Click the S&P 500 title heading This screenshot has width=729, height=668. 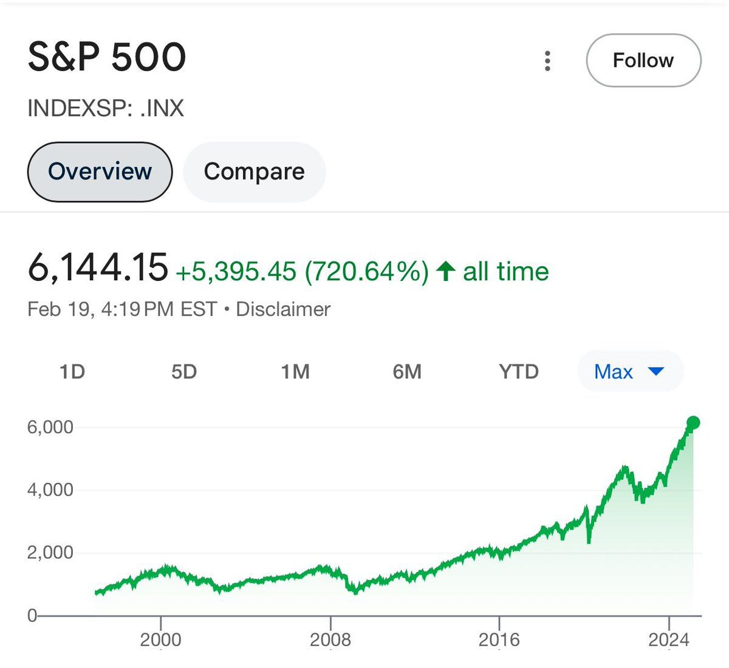pyautogui.click(x=107, y=58)
